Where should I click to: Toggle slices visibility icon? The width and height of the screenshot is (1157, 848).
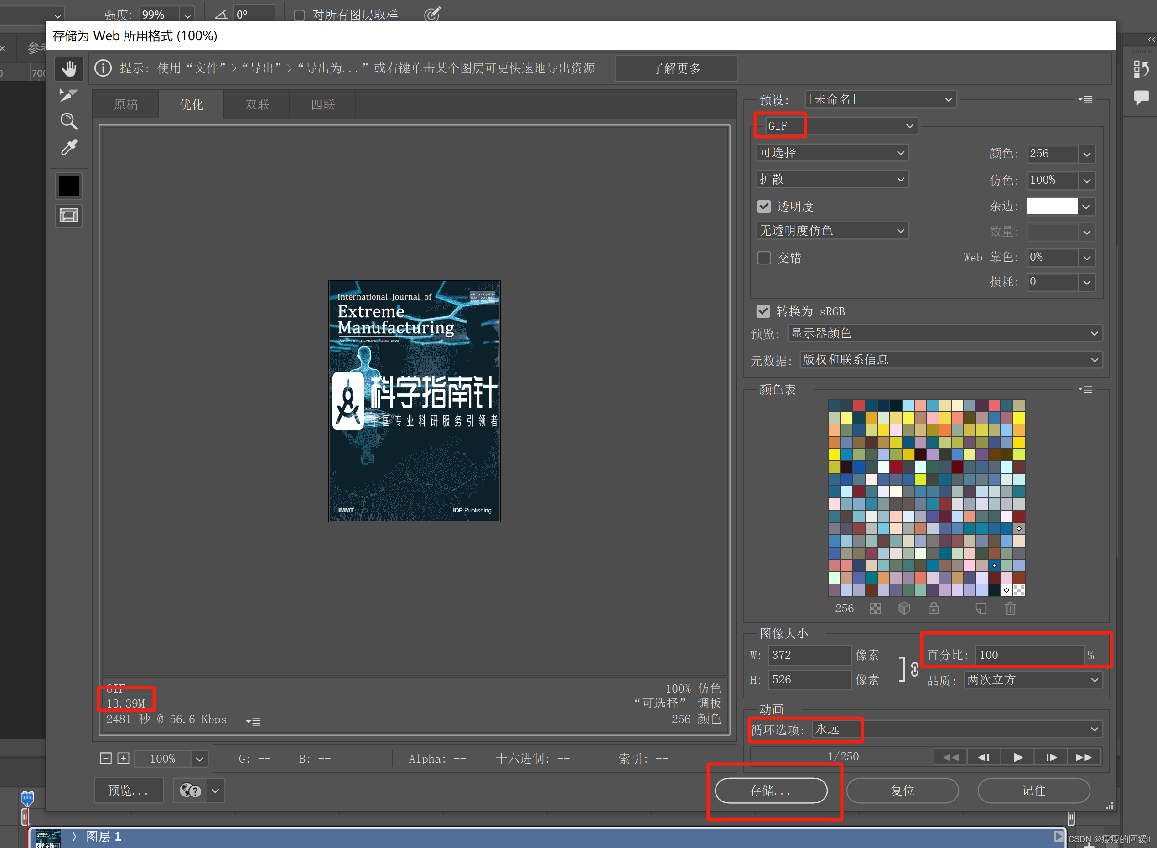69,216
